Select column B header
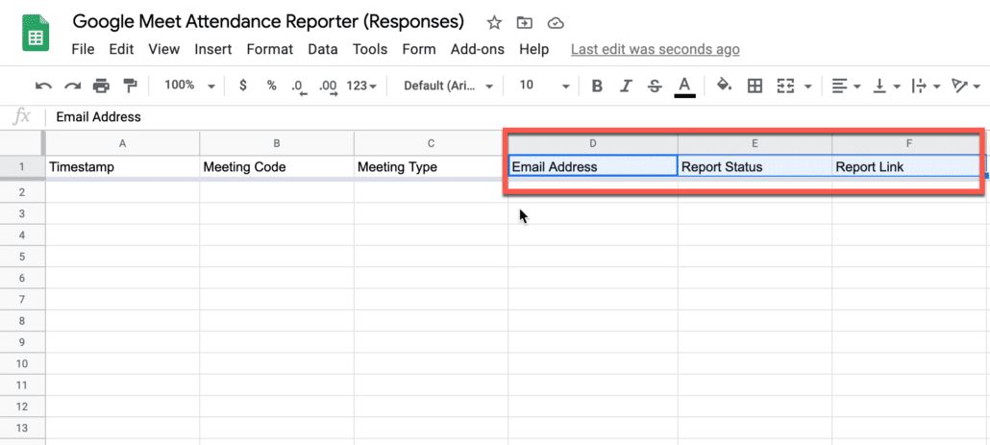The height and width of the screenshot is (445, 990). pos(277,143)
